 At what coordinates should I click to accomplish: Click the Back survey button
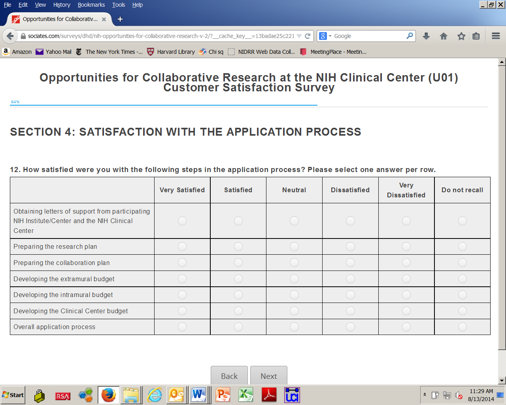229,376
